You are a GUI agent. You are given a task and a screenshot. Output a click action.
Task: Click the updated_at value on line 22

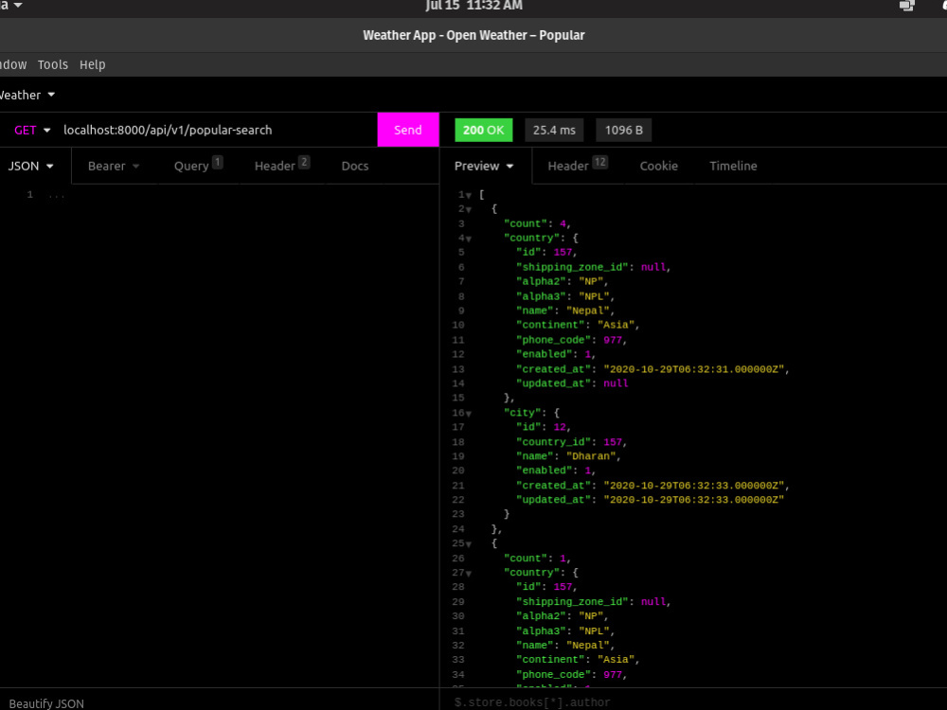693,500
